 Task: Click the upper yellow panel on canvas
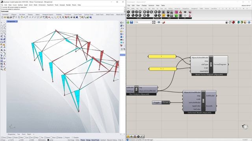point(162,56)
